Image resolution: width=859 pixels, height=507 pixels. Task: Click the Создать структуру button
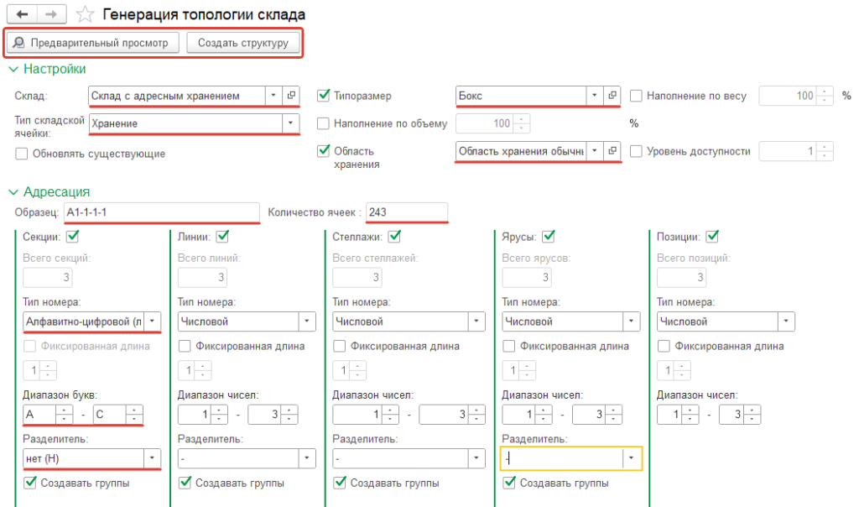[x=242, y=43]
